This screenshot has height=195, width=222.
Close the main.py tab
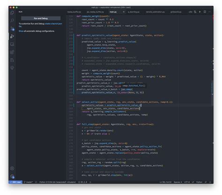124,12
